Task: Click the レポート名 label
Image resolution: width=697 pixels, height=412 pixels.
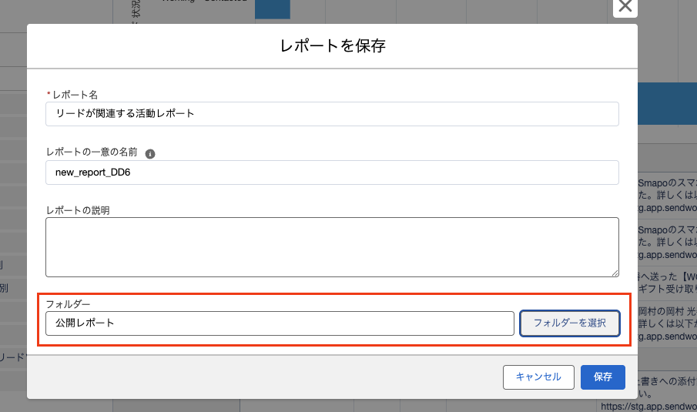Action: tap(75, 95)
